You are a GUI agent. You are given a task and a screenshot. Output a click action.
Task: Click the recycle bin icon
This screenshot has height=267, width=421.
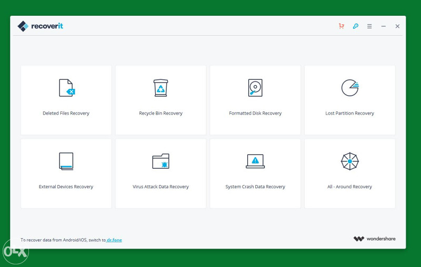click(x=161, y=88)
